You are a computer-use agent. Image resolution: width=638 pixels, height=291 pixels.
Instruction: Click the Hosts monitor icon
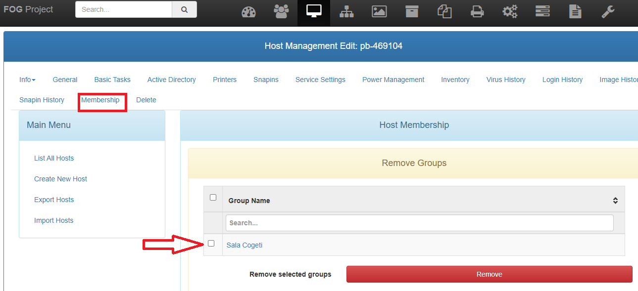(x=314, y=12)
